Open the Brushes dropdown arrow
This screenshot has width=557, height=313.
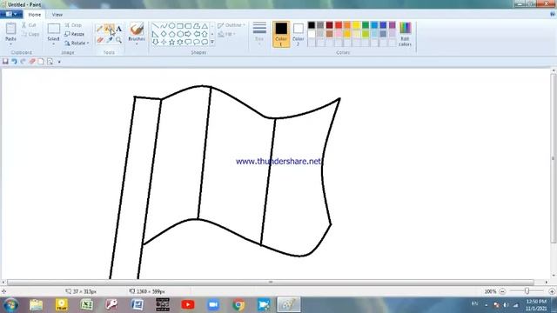click(137, 44)
